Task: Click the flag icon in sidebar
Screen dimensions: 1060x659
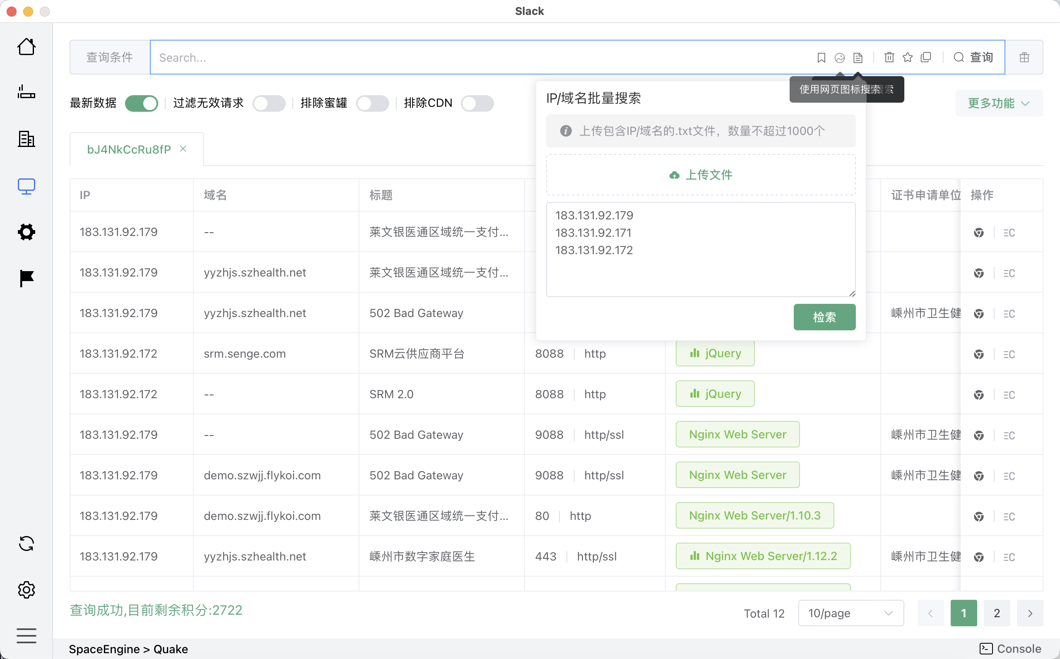Action: 26,278
